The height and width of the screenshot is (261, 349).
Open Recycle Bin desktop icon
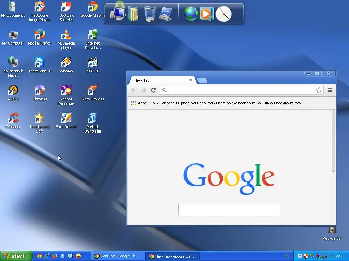(332, 233)
